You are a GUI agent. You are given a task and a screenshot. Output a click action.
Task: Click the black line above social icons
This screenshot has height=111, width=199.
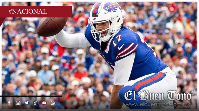[x=31, y=96]
